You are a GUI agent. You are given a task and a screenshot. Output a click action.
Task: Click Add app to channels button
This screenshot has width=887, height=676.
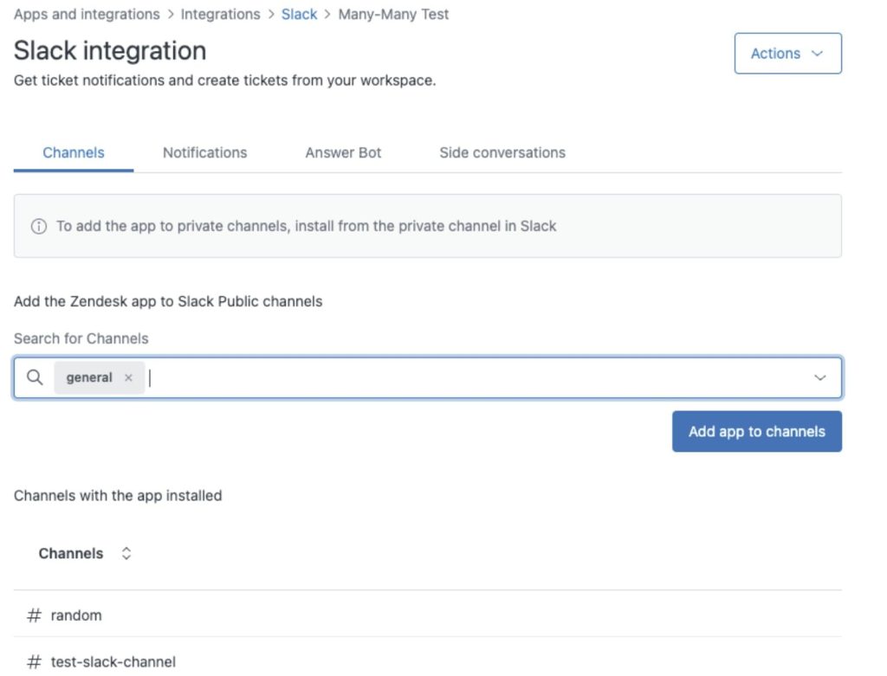click(x=757, y=431)
